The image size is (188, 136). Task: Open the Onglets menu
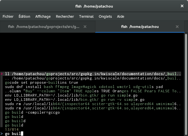pos(105,16)
